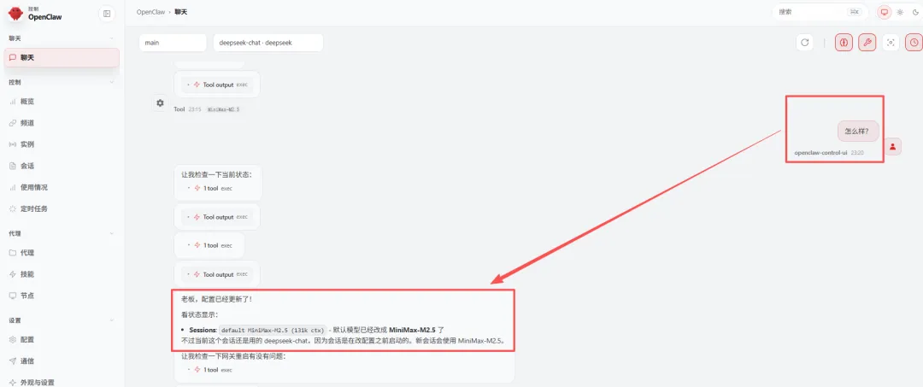
Task: Open 频道 in the sidebar
Action: pyautogui.click(x=62, y=123)
